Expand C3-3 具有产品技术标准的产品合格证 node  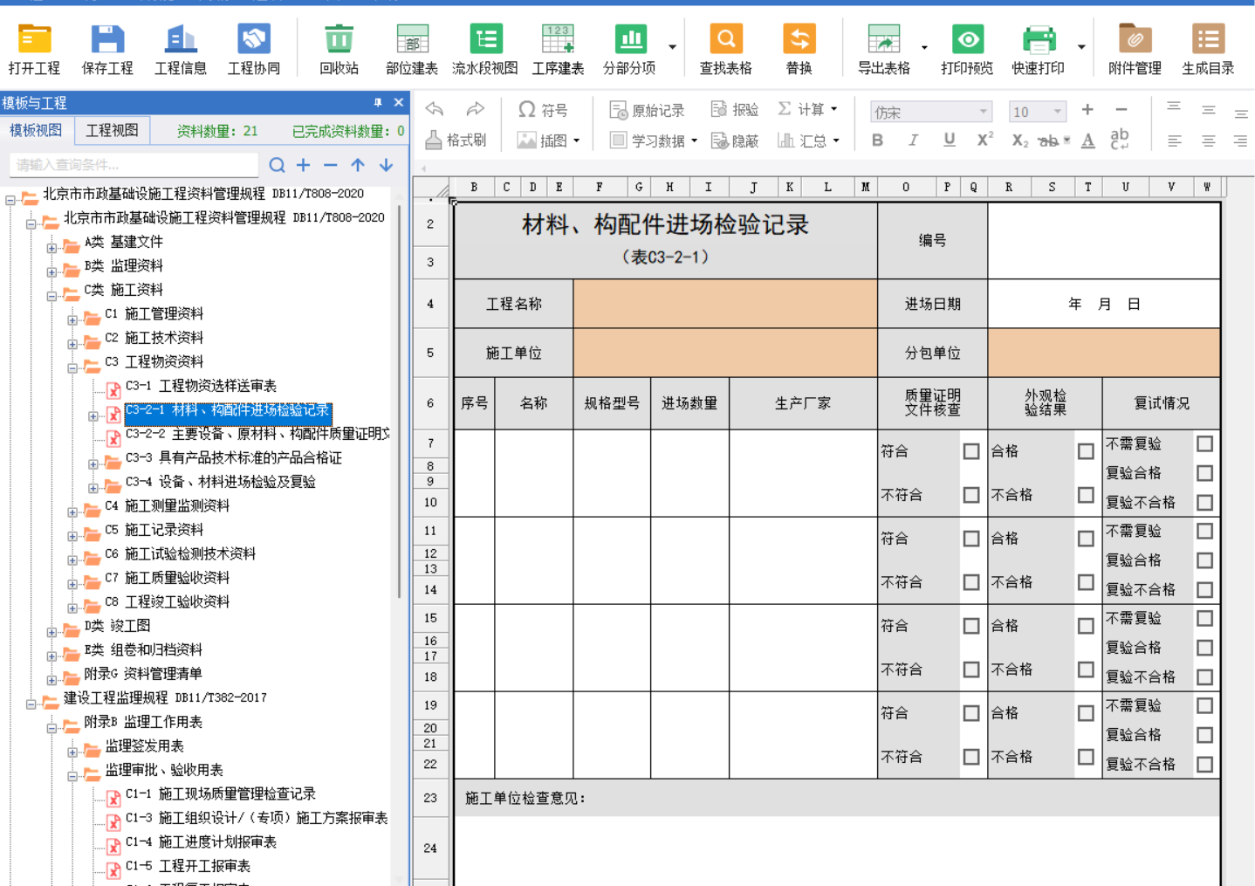tap(93, 464)
